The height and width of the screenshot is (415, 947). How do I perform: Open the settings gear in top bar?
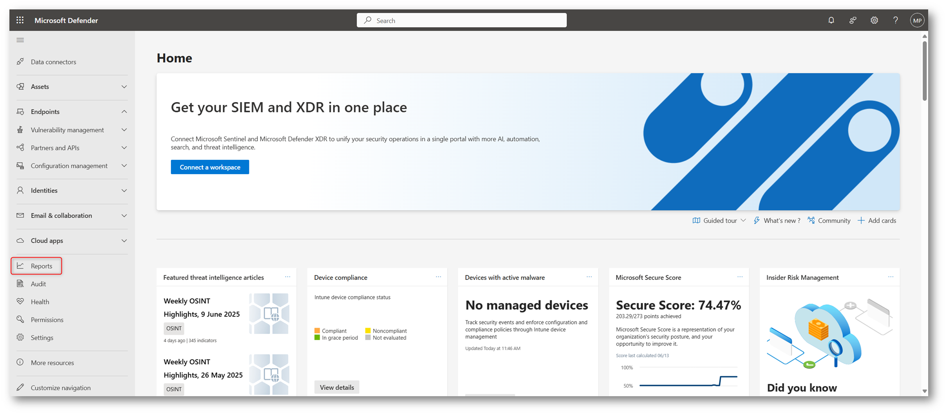click(874, 20)
